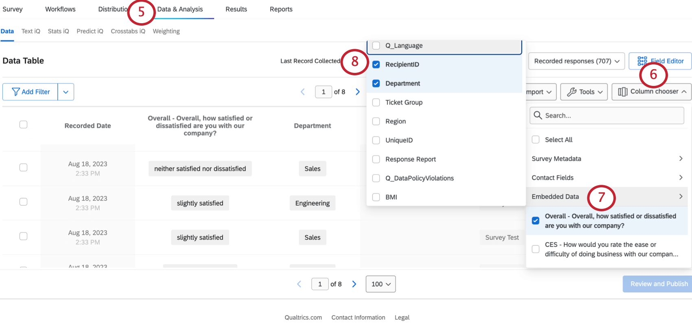
Task: Click bottom previous page arrow
Action: point(299,284)
